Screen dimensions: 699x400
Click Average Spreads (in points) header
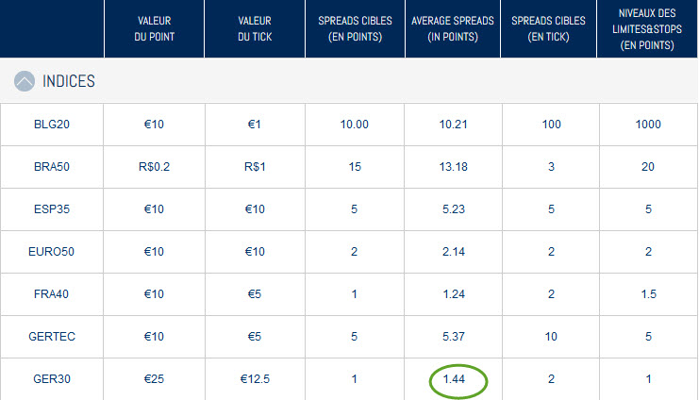coord(453,29)
